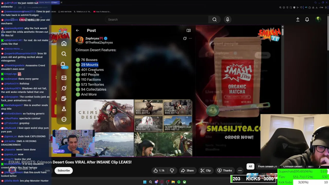Screen dimensions: 329x185
Task: Click the Grok slash icon in X sidebar
Action: 64,88
